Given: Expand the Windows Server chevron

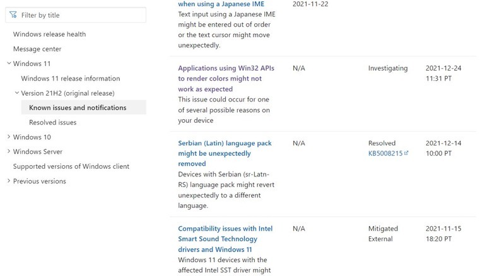Looking at the screenshot, I should pos(9,151).
